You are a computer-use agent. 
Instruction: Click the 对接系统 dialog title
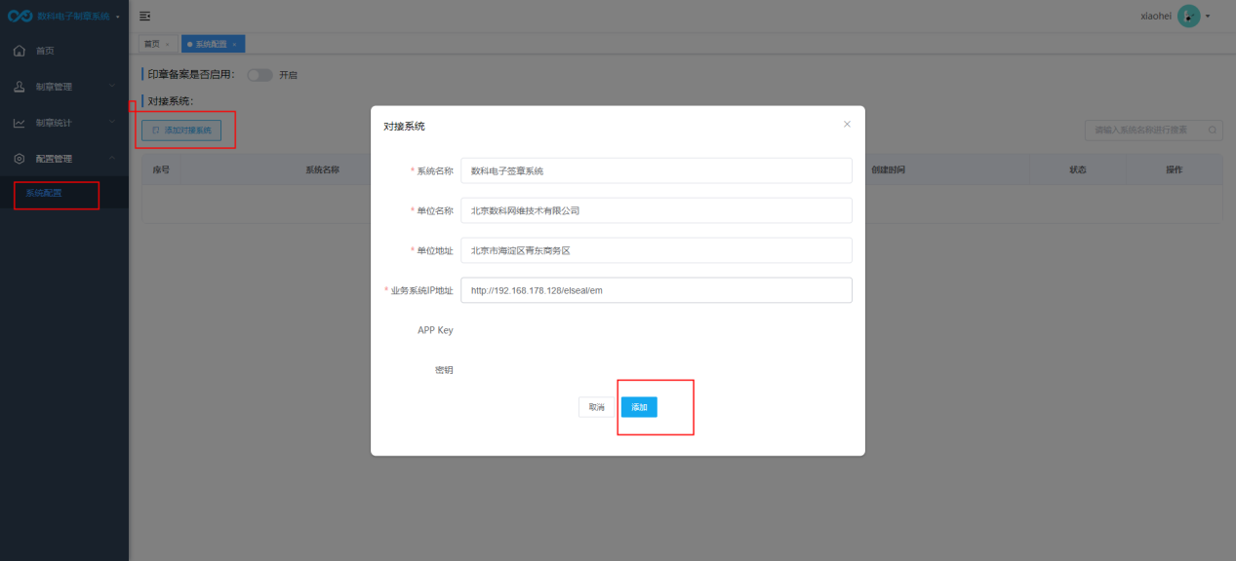404,127
